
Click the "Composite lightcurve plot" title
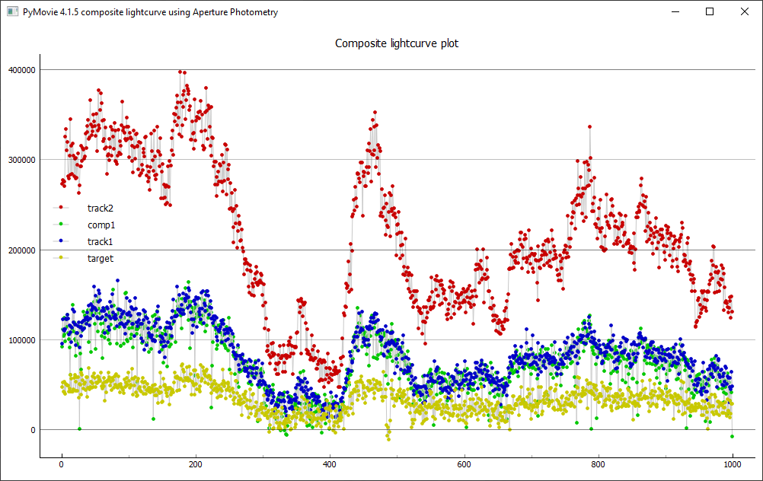point(397,43)
